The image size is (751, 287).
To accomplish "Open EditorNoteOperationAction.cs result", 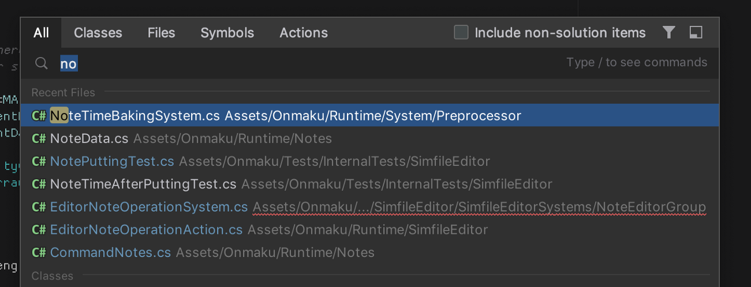I will point(146,230).
